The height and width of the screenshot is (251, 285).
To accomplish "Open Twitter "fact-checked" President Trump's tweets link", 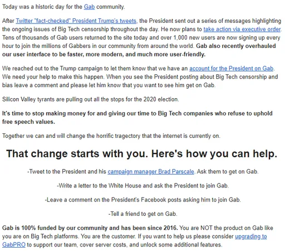I will point(76,21).
